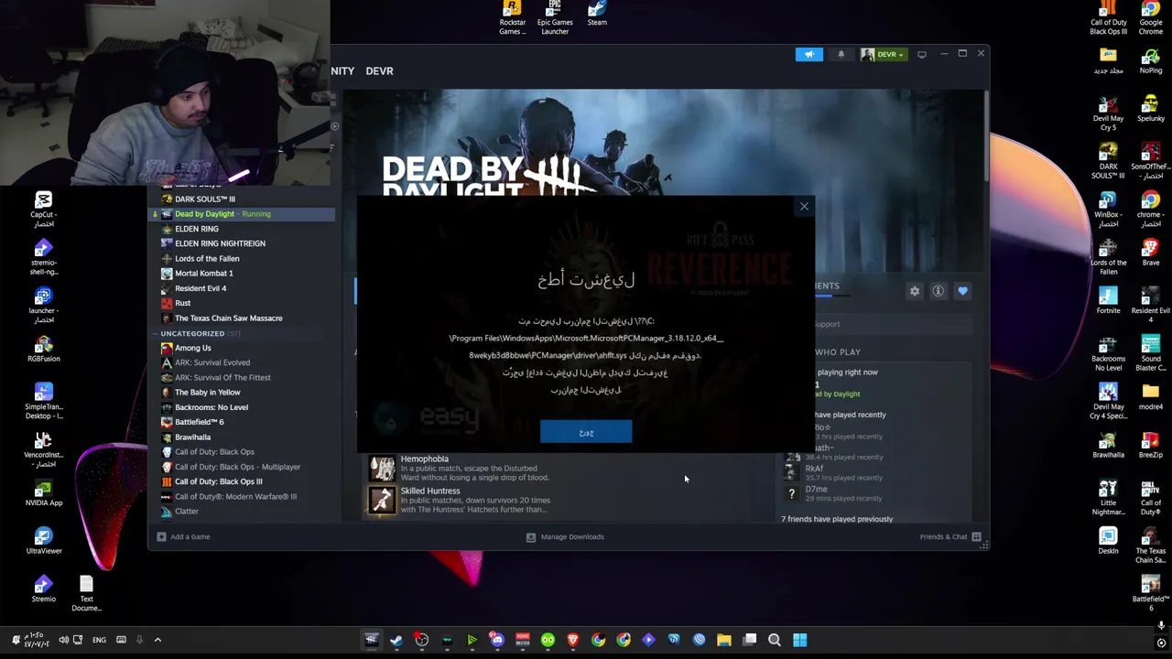The width and height of the screenshot is (1172, 659).
Task: Select Battlefield 6 in the library list
Action: click(x=243, y=422)
